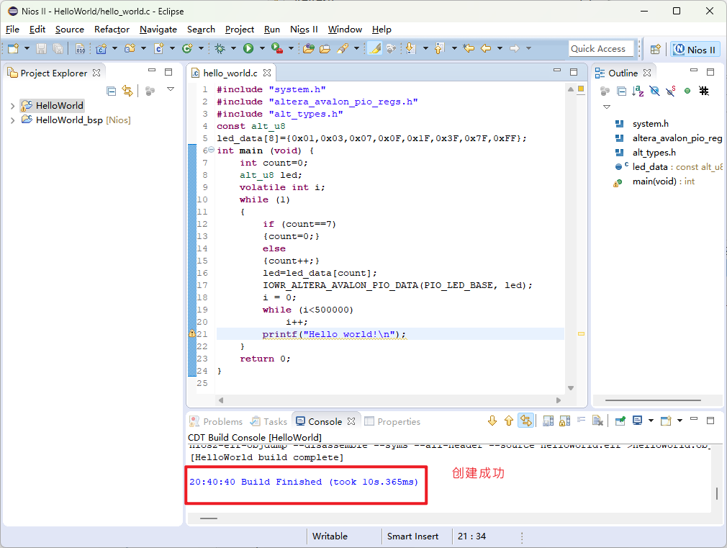Close the hello_world.c editor tab
Image resolution: width=727 pixels, height=548 pixels.
click(267, 73)
